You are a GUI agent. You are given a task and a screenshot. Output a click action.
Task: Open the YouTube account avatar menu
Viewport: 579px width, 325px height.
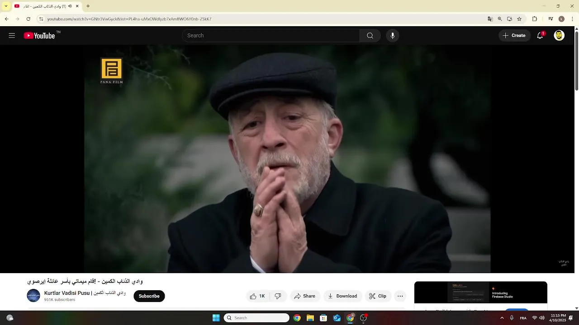point(559,36)
